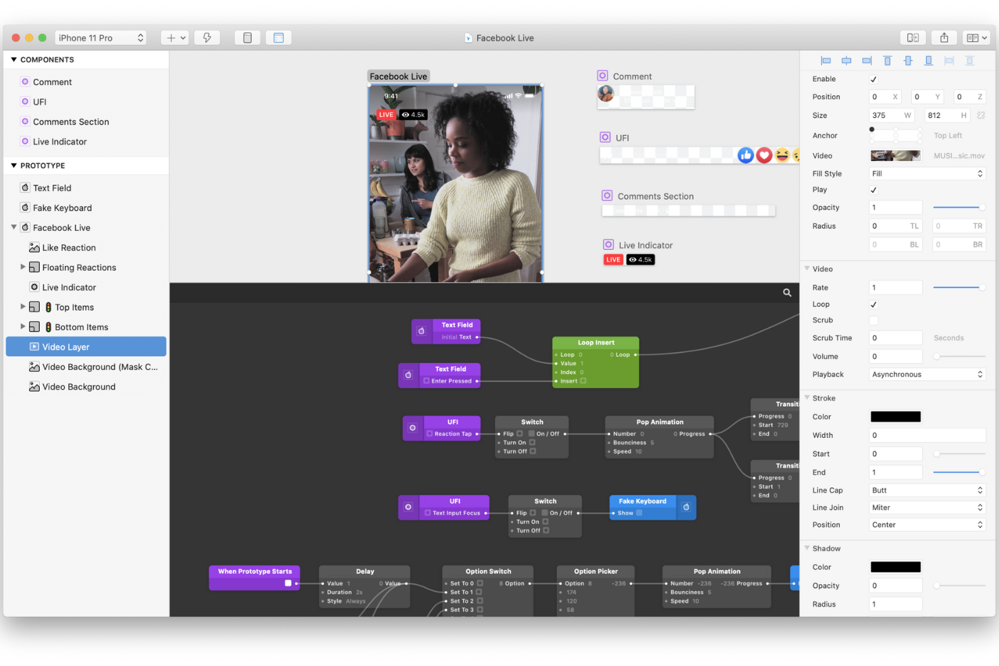Align layers to right edge
The height and width of the screenshot is (666, 999).
tap(867, 61)
